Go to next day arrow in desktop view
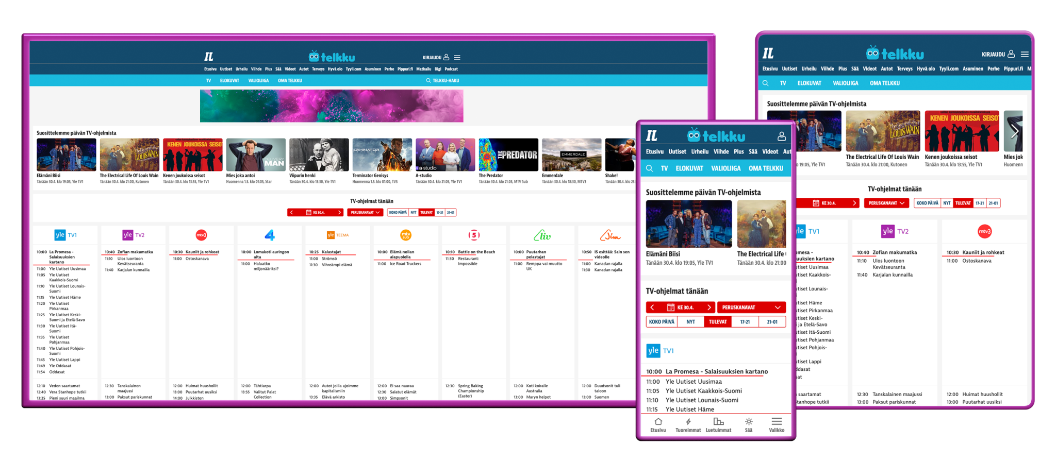 pyautogui.click(x=339, y=212)
